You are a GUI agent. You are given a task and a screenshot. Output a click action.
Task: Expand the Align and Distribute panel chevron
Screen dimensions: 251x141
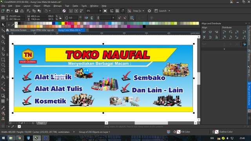point(224,49)
